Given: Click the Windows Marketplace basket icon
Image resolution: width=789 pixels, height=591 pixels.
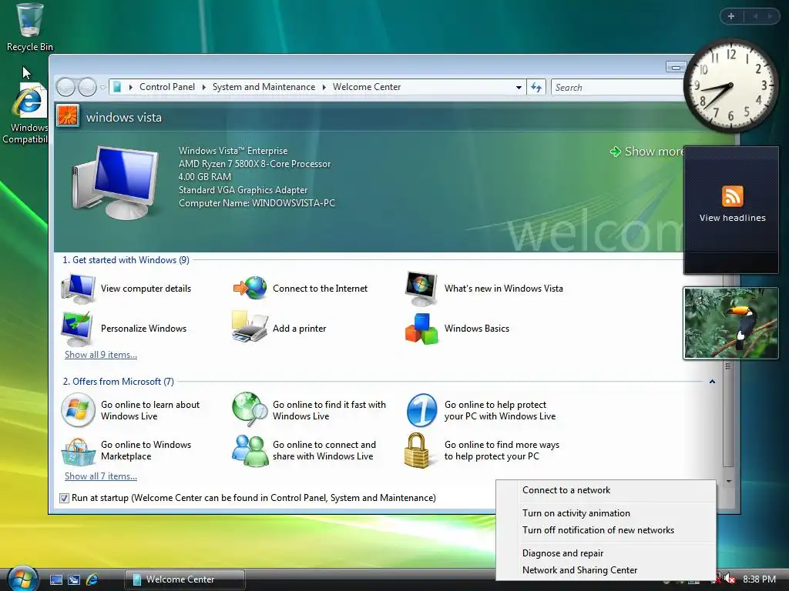Looking at the screenshot, I should 78,451.
